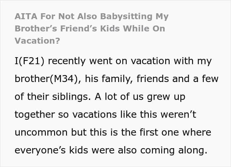Click the phrase 'of their siblings.'

coord(53,97)
